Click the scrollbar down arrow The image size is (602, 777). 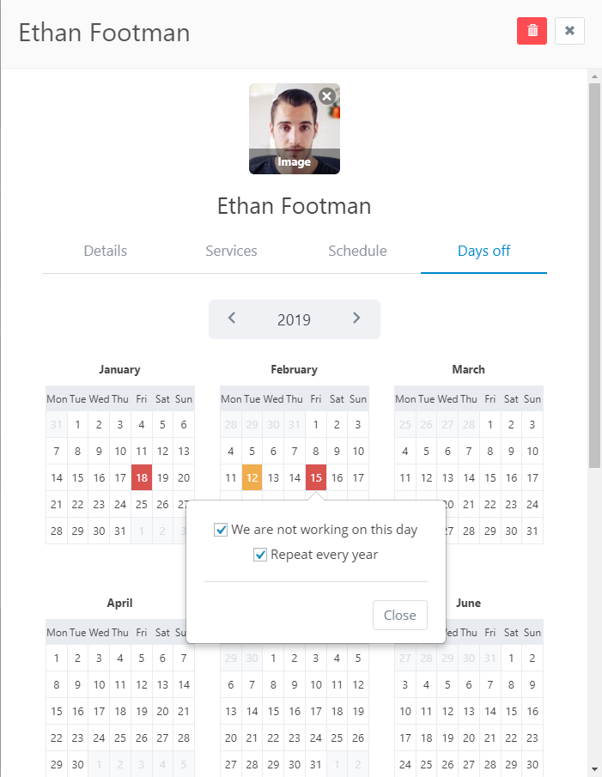[x=594, y=769]
